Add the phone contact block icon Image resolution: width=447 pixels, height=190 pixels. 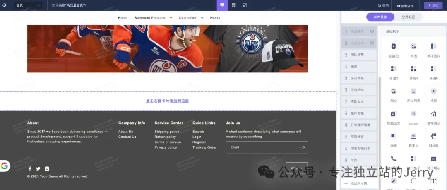[x=394, y=159]
